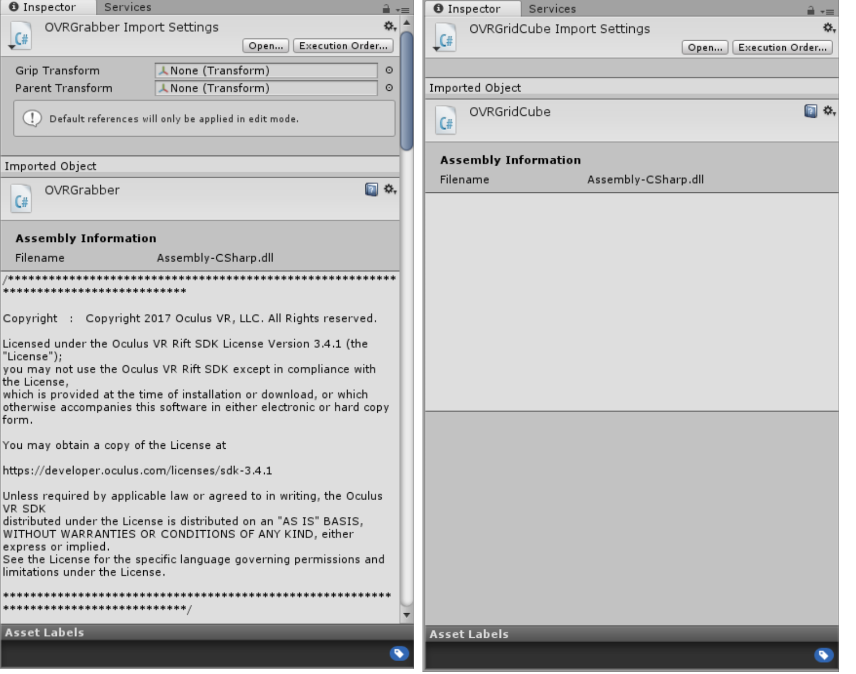This screenshot has height=674, width=856.
Task: Click the lock icon in right Inspector panel
Action: 811,11
